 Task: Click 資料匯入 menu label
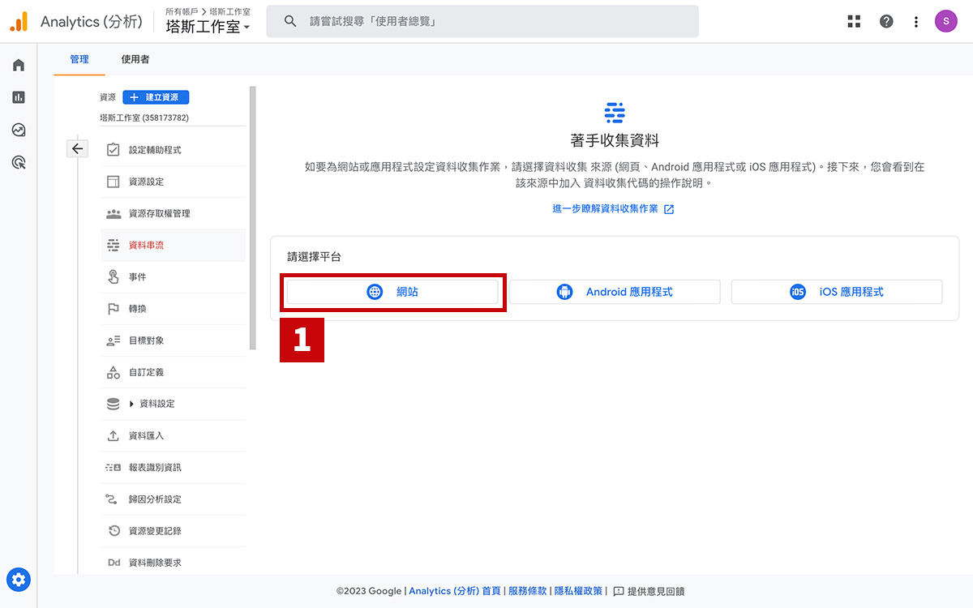[x=146, y=435]
